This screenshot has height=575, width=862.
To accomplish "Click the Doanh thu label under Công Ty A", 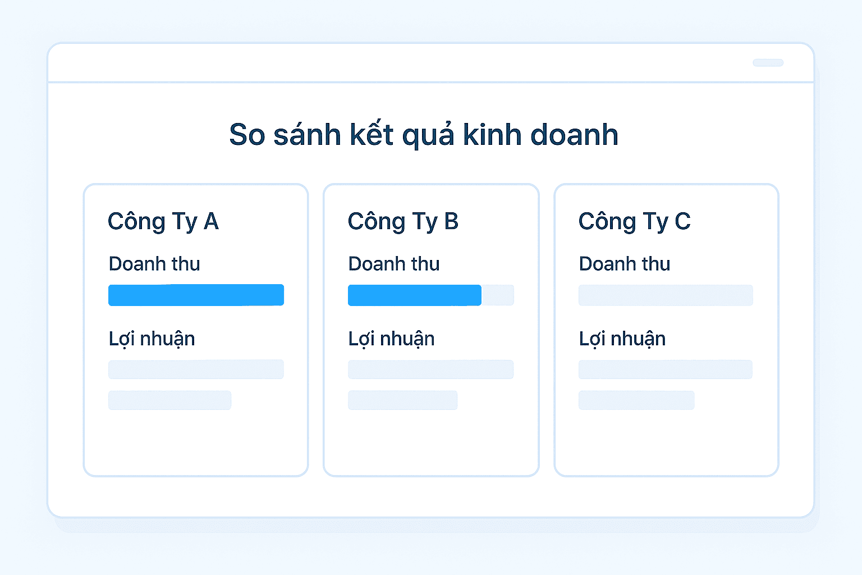I will tap(154, 264).
